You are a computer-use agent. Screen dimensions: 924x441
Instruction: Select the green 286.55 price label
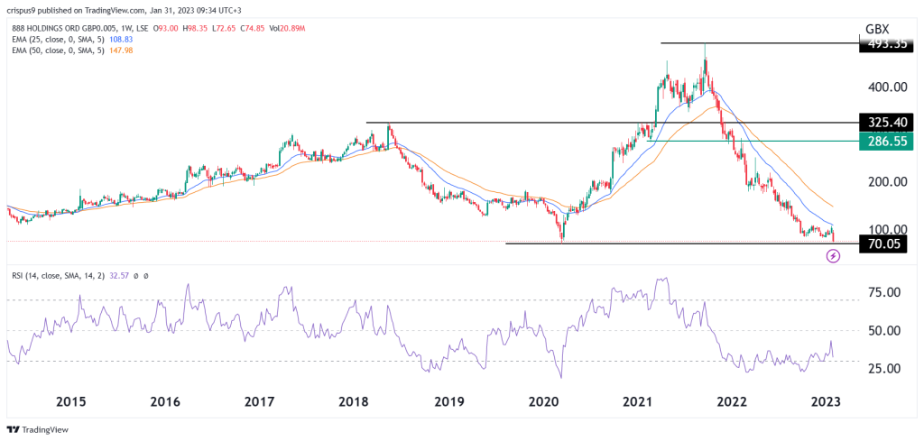887,141
